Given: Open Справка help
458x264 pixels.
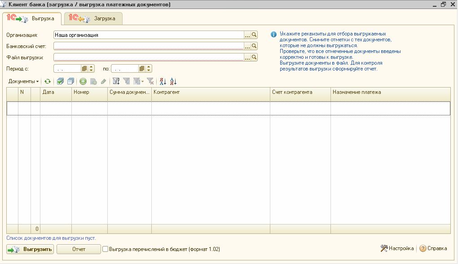Looking at the screenshot, I should click(x=433, y=249).
